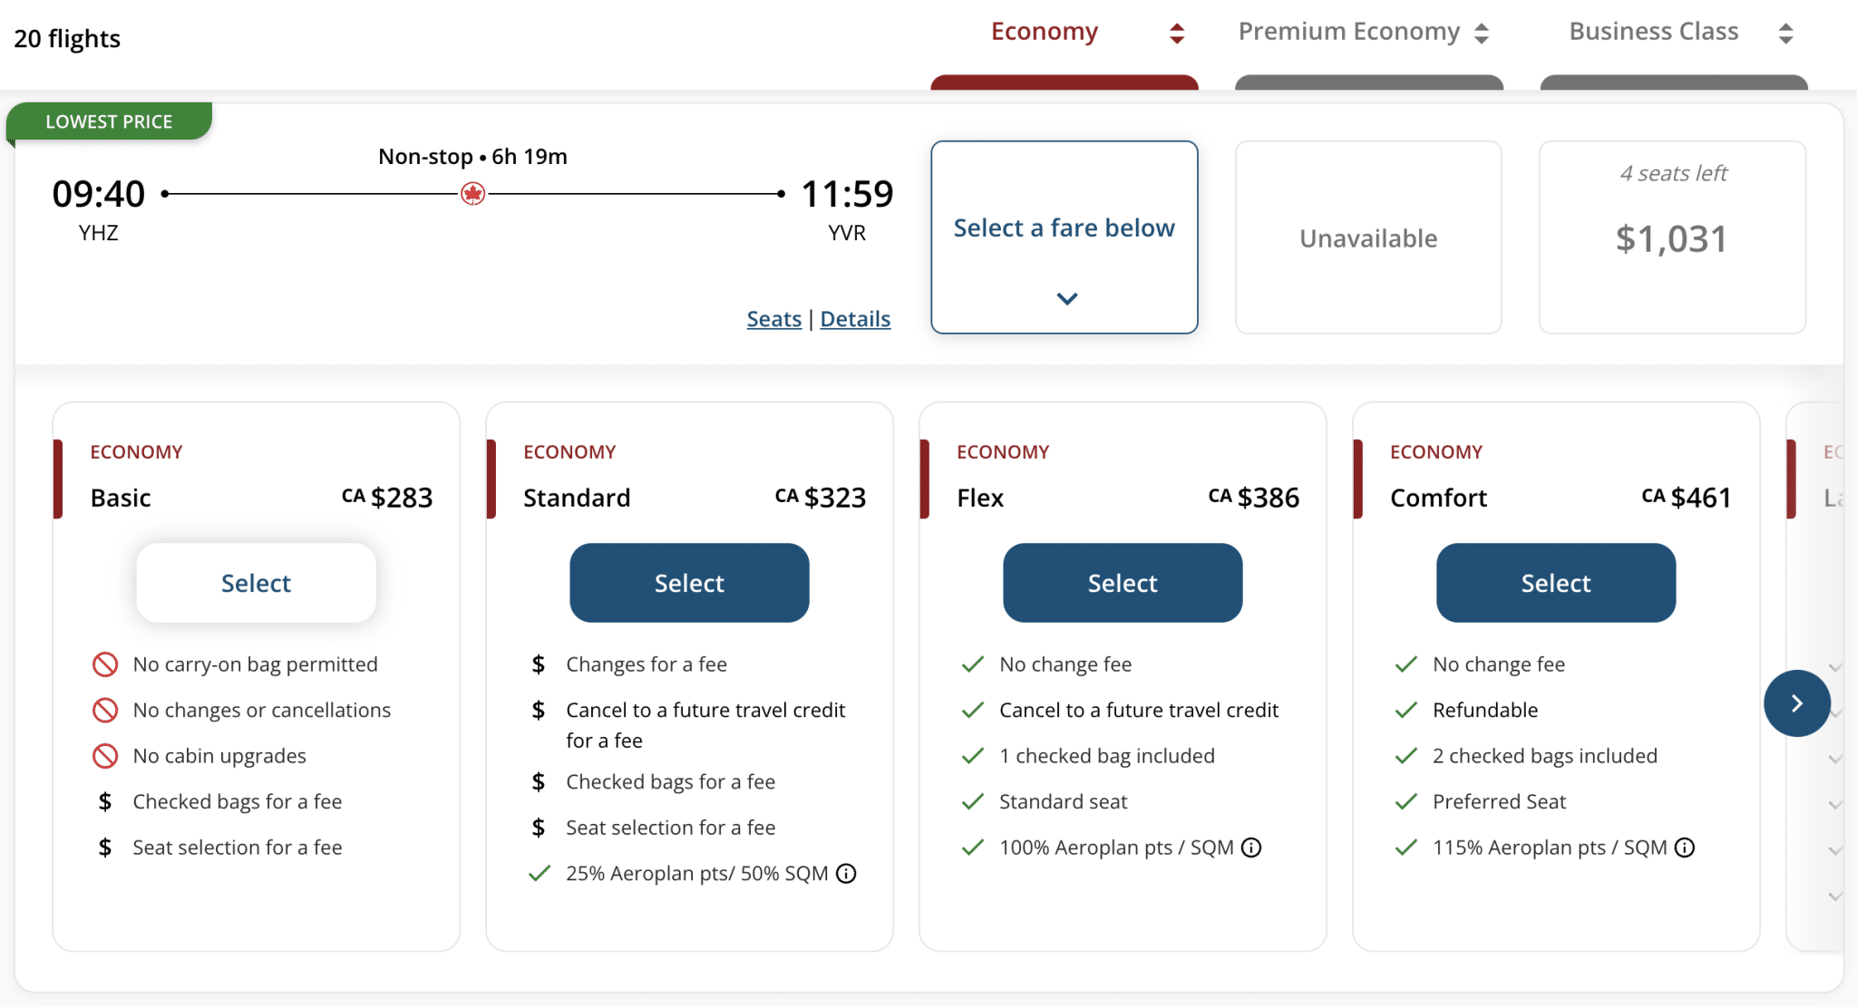Sort by Business Class price arrows
The width and height of the screenshot is (1857, 1007).
pos(1785,34)
